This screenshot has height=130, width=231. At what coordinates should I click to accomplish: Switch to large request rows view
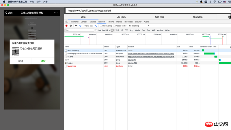92,26
